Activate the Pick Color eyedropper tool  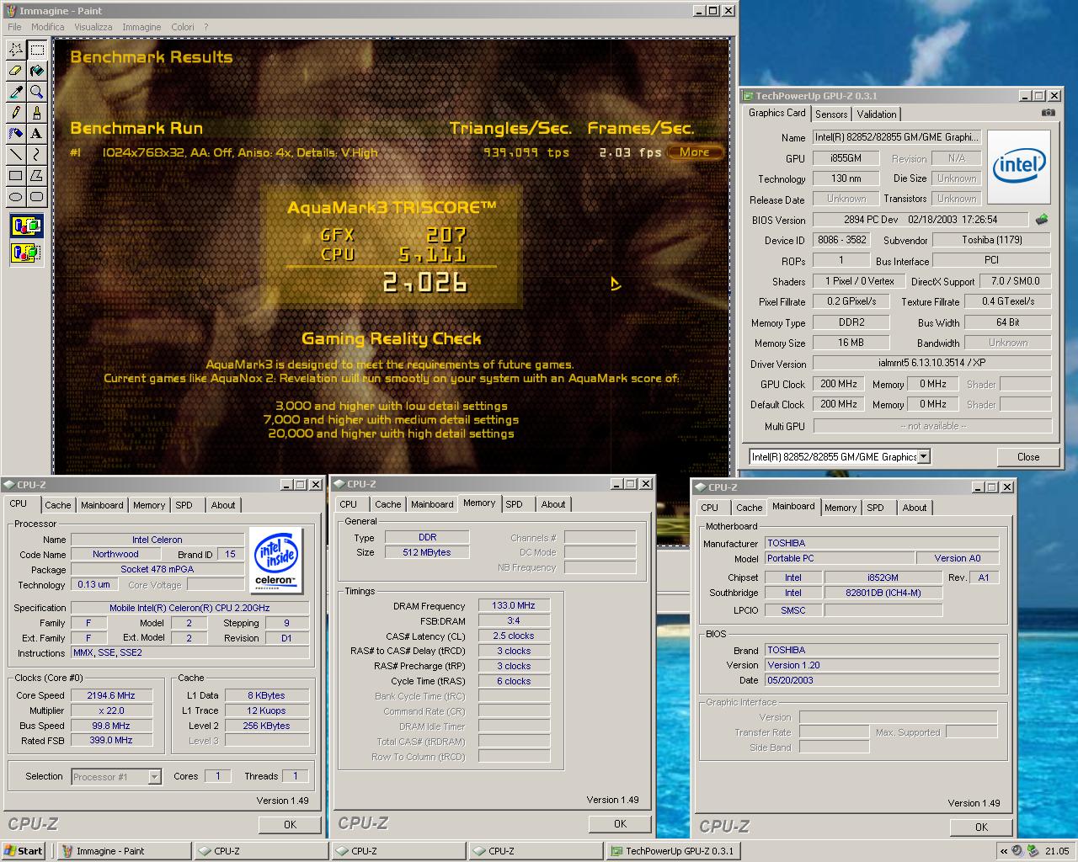(x=15, y=92)
